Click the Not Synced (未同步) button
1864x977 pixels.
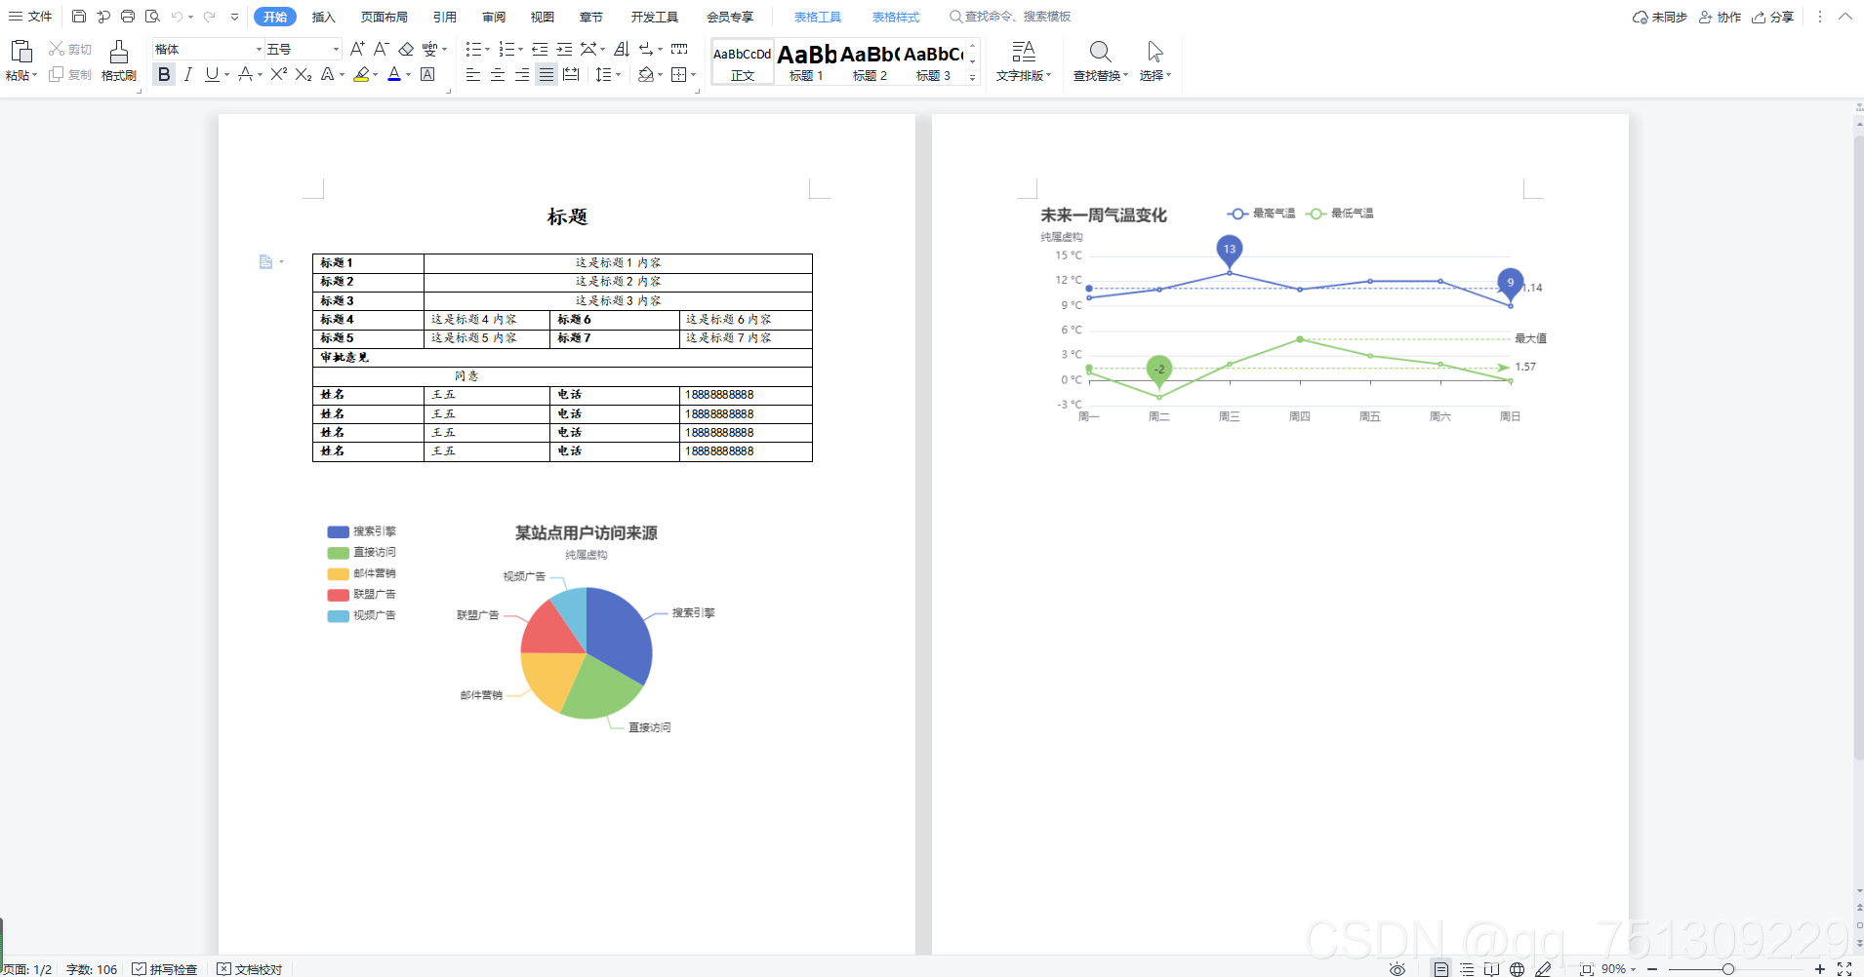tap(1660, 17)
